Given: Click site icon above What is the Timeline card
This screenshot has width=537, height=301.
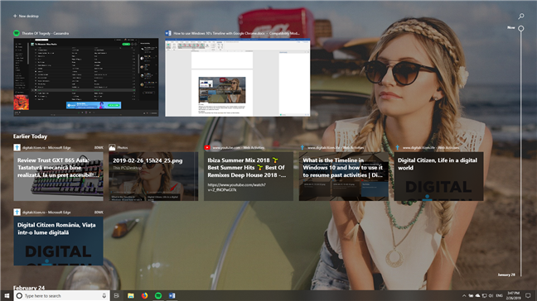Looking at the screenshot, I should pos(302,147).
